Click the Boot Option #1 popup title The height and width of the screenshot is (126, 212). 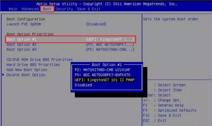click(x=107, y=65)
